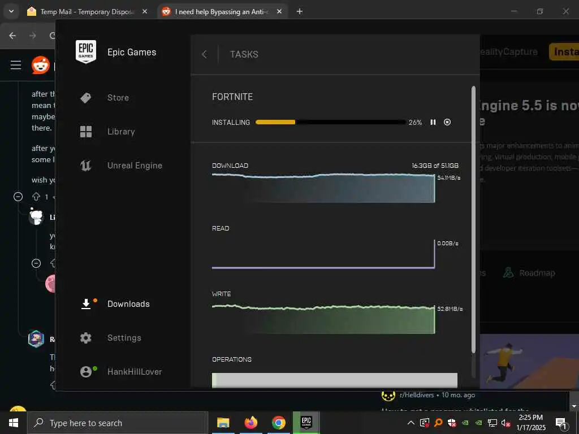Image resolution: width=579 pixels, height=434 pixels.
Task: Close the Reddit browser tab
Action: (279, 11)
